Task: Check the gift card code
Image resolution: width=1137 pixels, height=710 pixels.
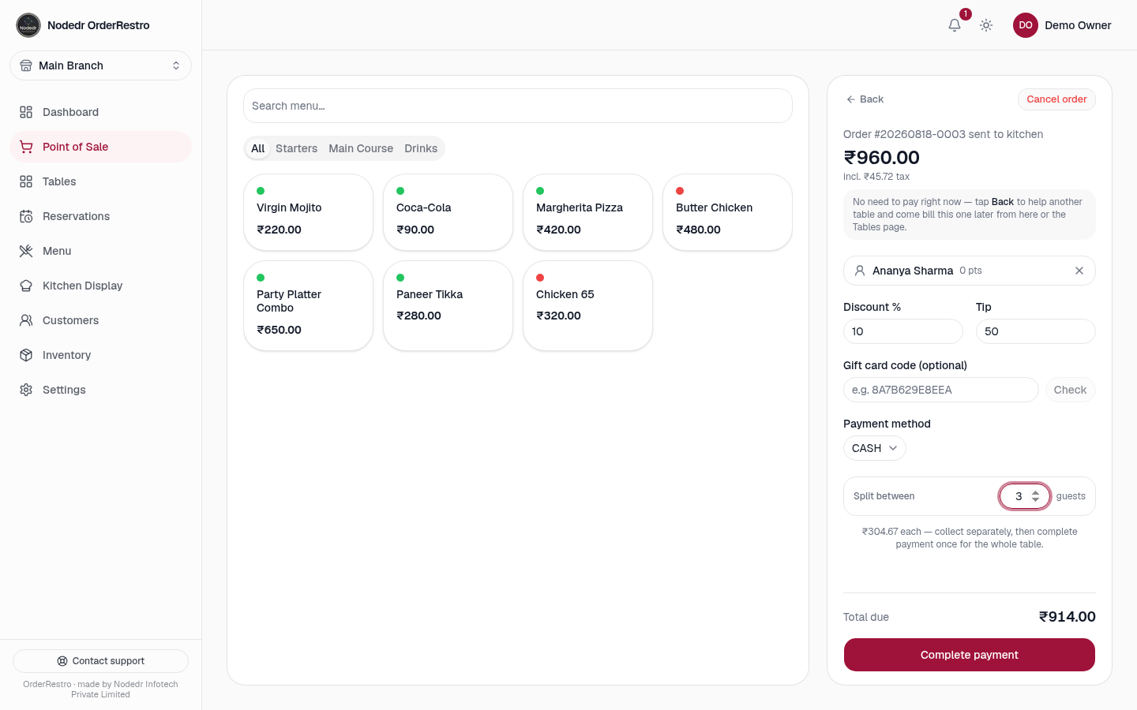Action: click(x=1070, y=390)
